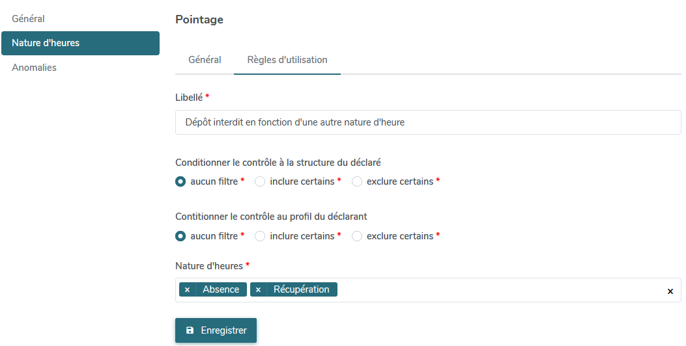Choose 'inclure certains' for structure du déclaré
This screenshot has width=686, height=346.
click(x=260, y=181)
